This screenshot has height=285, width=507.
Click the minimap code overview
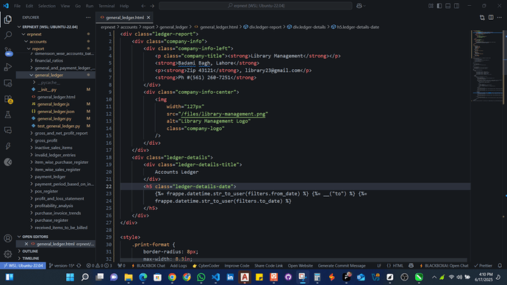[x=487, y=65]
